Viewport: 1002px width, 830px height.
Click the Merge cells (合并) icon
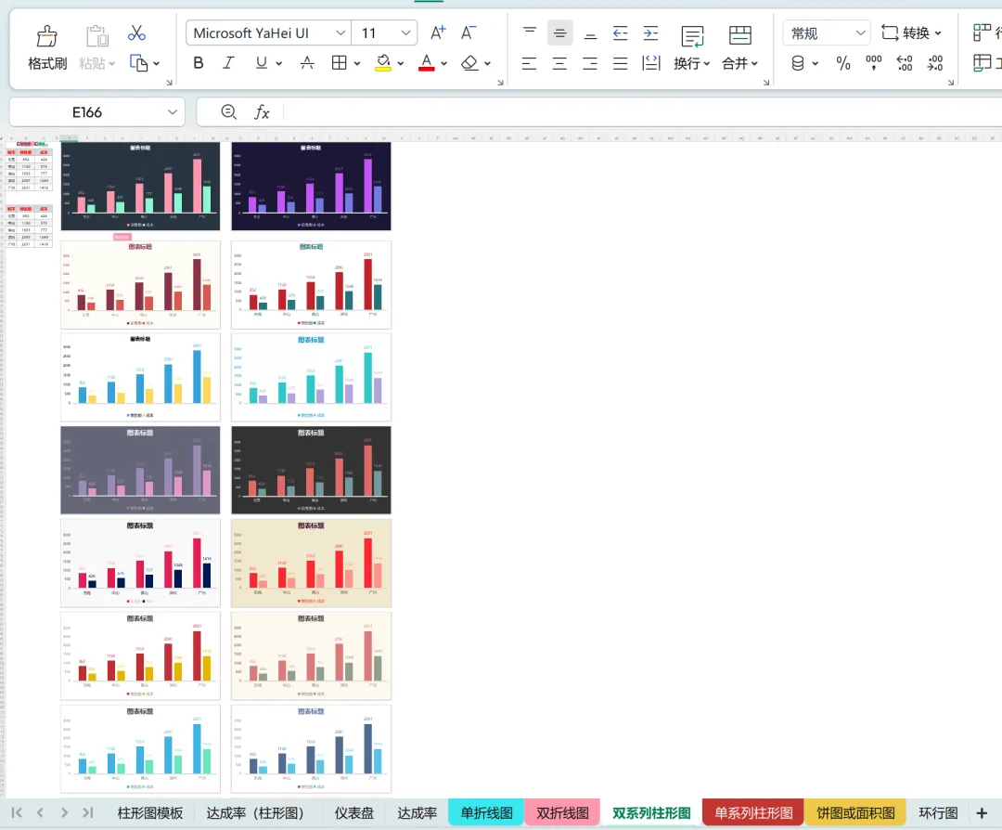(739, 35)
